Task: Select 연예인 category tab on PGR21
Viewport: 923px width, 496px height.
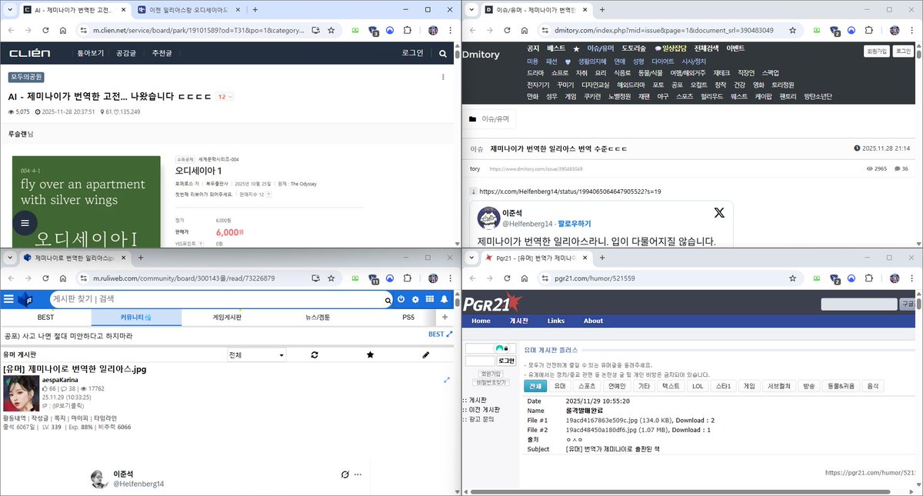Action: tap(617, 386)
